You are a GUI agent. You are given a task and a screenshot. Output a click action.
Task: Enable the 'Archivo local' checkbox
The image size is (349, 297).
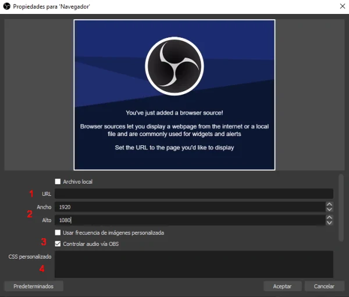(58, 182)
